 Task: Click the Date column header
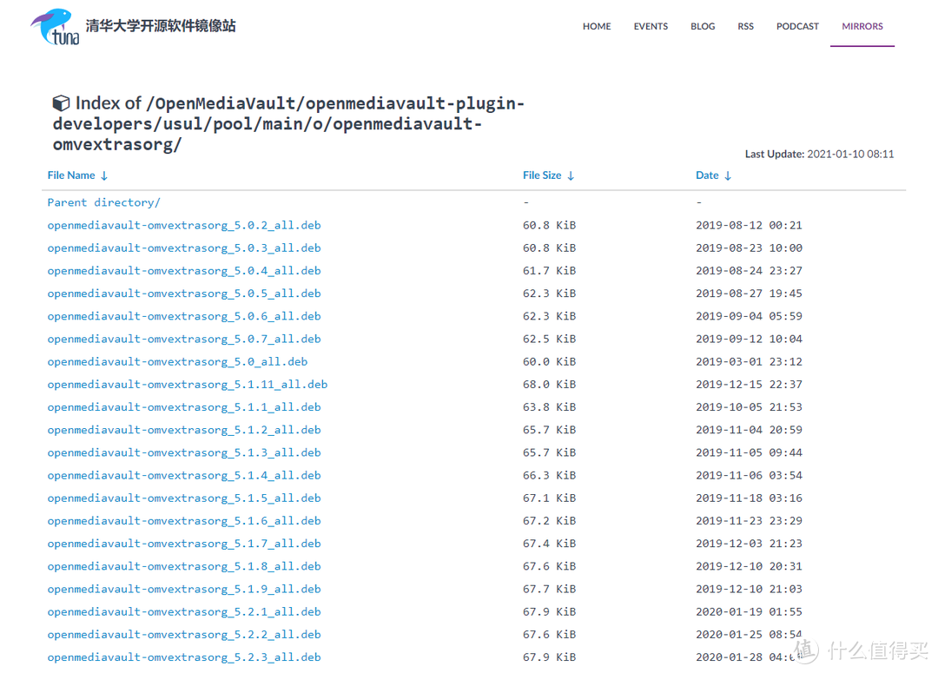pos(707,175)
